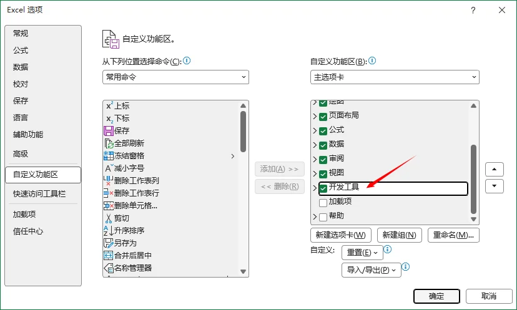Move selected tab up with arrow button
This screenshot has height=310, width=517.
point(495,169)
